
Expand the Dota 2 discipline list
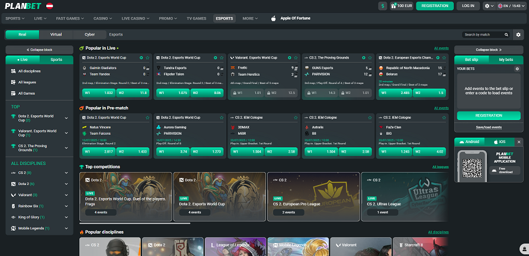[66, 184]
